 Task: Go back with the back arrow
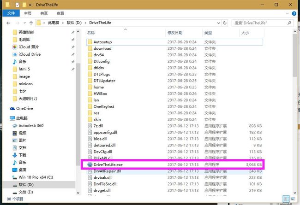click(x=8, y=23)
